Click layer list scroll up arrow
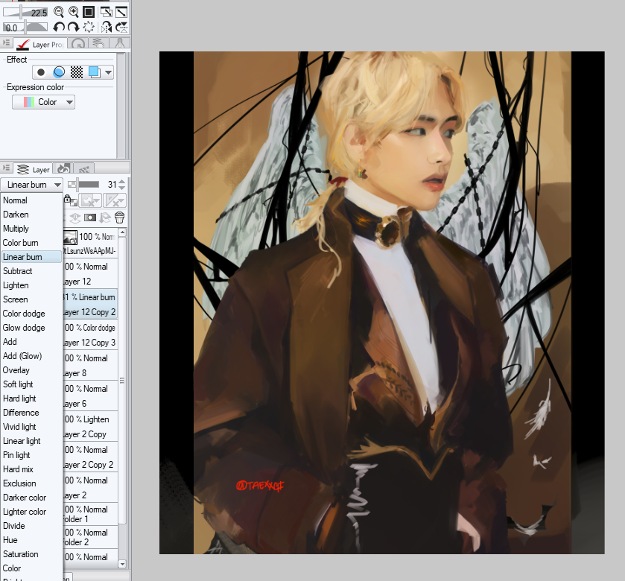This screenshot has height=581, width=625. 122,232
